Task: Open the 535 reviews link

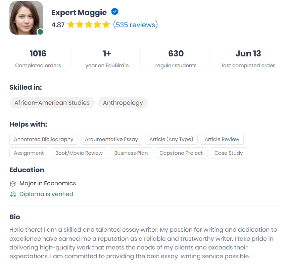Action: point(136,25)
